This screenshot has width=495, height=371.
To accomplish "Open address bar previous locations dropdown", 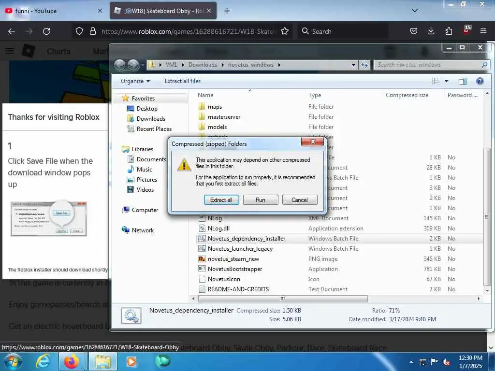I will (x=353, y=65).
